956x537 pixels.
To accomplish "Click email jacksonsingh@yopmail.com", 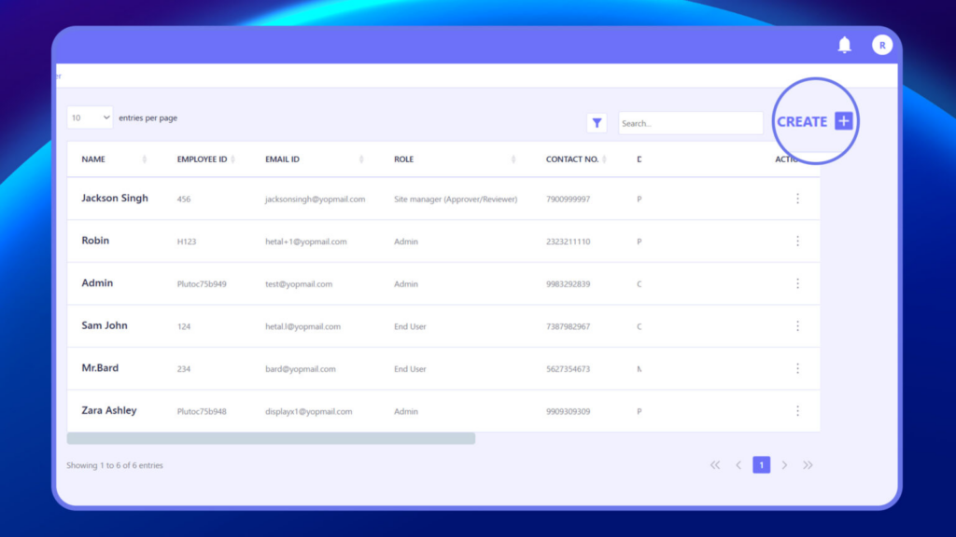I will (x=316, y=200).
